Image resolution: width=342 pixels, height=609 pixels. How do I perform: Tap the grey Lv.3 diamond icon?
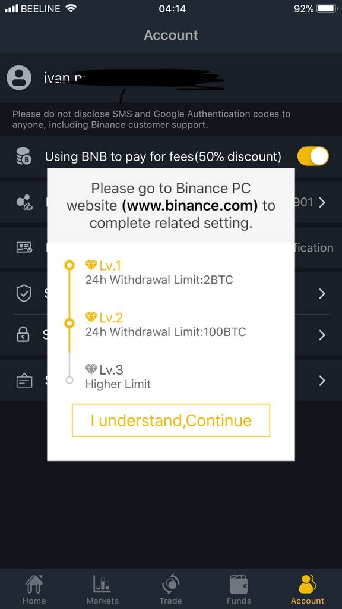pyautogui.click(x=91, y=369)
